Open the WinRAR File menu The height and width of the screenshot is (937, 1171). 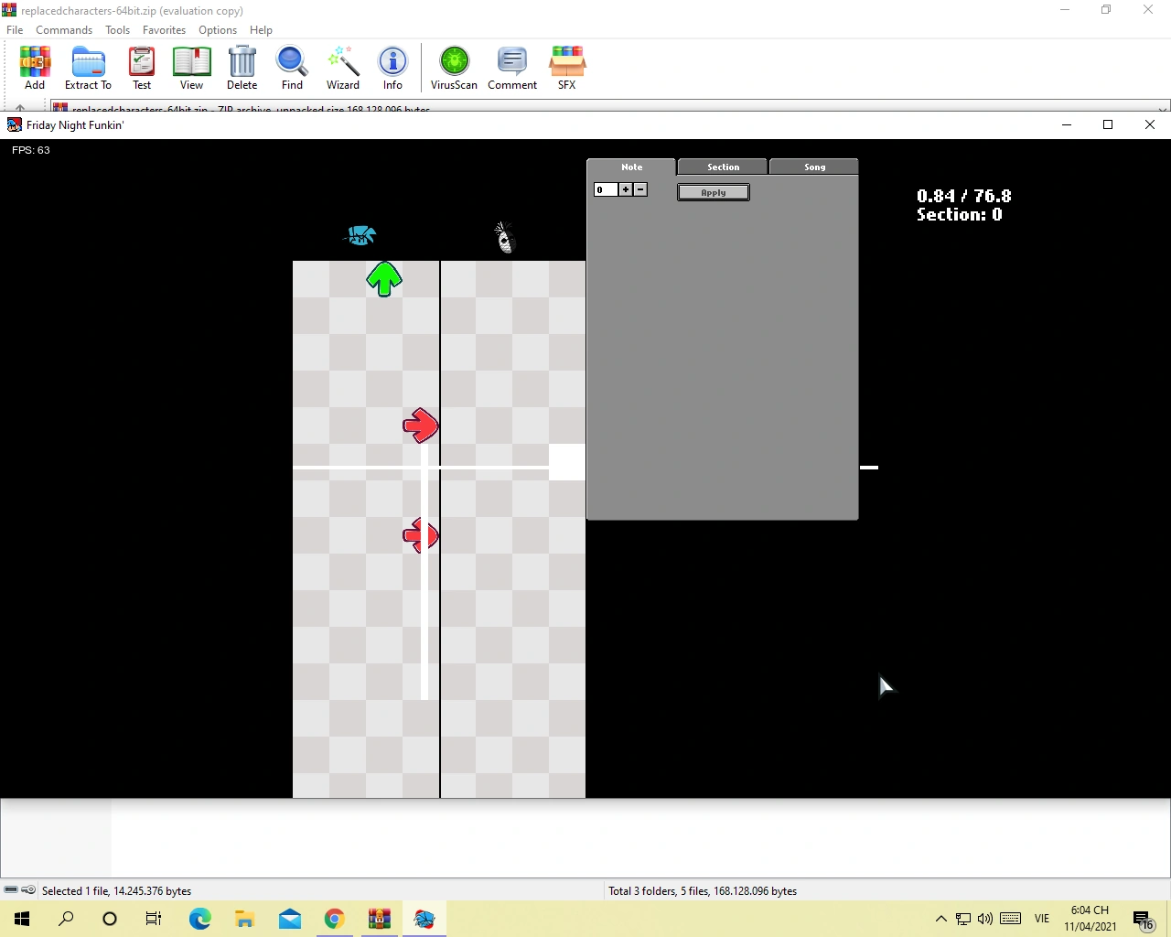tap(15, 29)
